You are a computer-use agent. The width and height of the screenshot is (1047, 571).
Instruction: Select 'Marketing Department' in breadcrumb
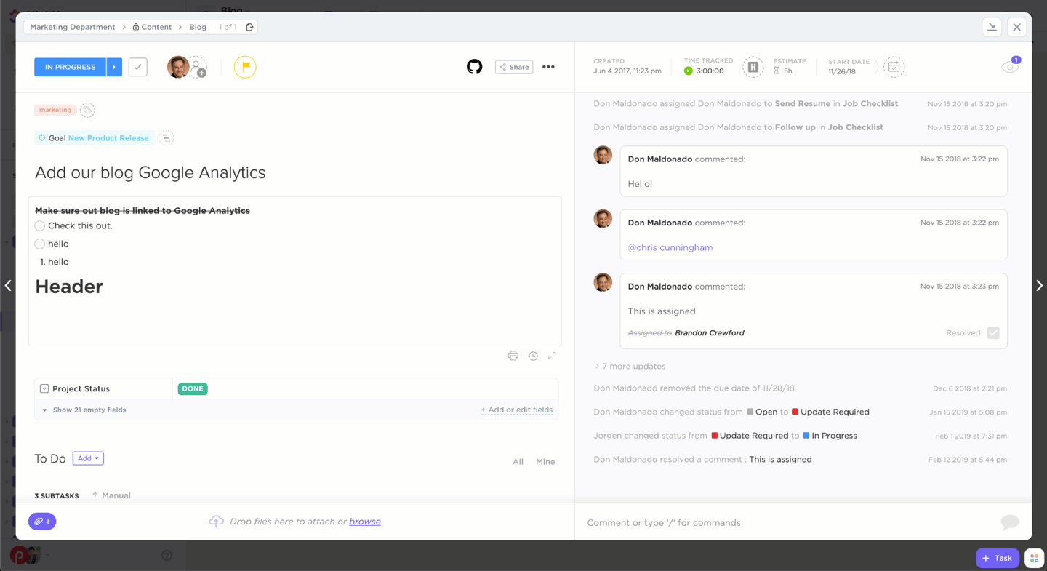[73, 27]
